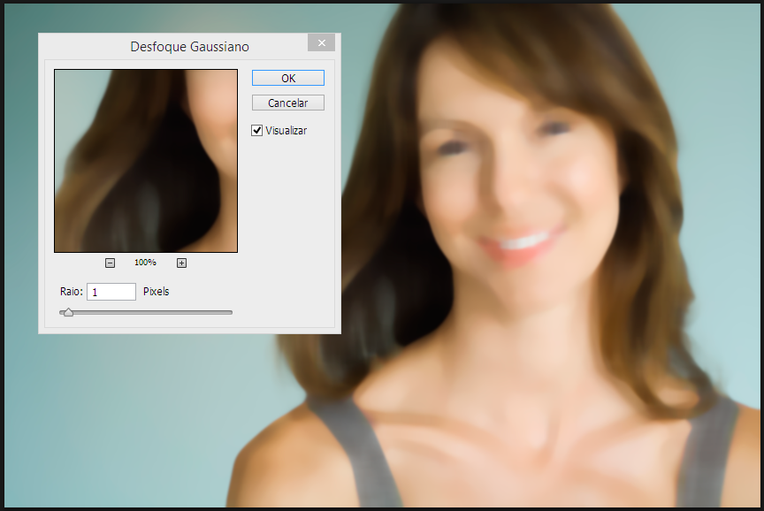Viewport: 764px width, 511px height.
Task: Click Cancelar to dismiss the dialog
Action: pyautogui.click(x=288, y=103)
